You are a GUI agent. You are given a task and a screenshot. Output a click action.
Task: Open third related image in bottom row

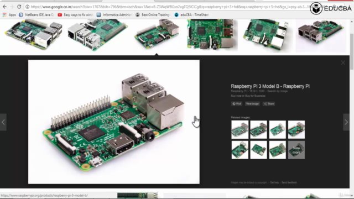coord(278,150)
